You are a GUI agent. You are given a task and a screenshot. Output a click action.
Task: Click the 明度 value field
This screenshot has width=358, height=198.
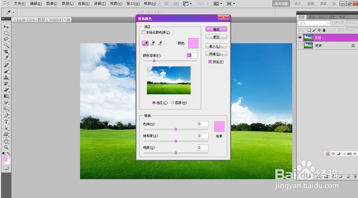203,148
